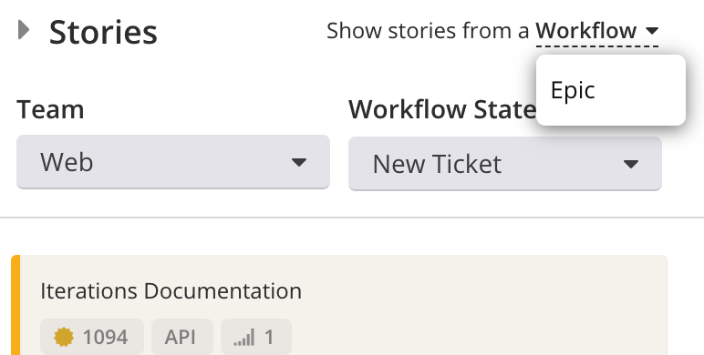Viewport: 704px width, 355px height.
Task: Select the Iterations Documentation story card
Action: (339, 305)
